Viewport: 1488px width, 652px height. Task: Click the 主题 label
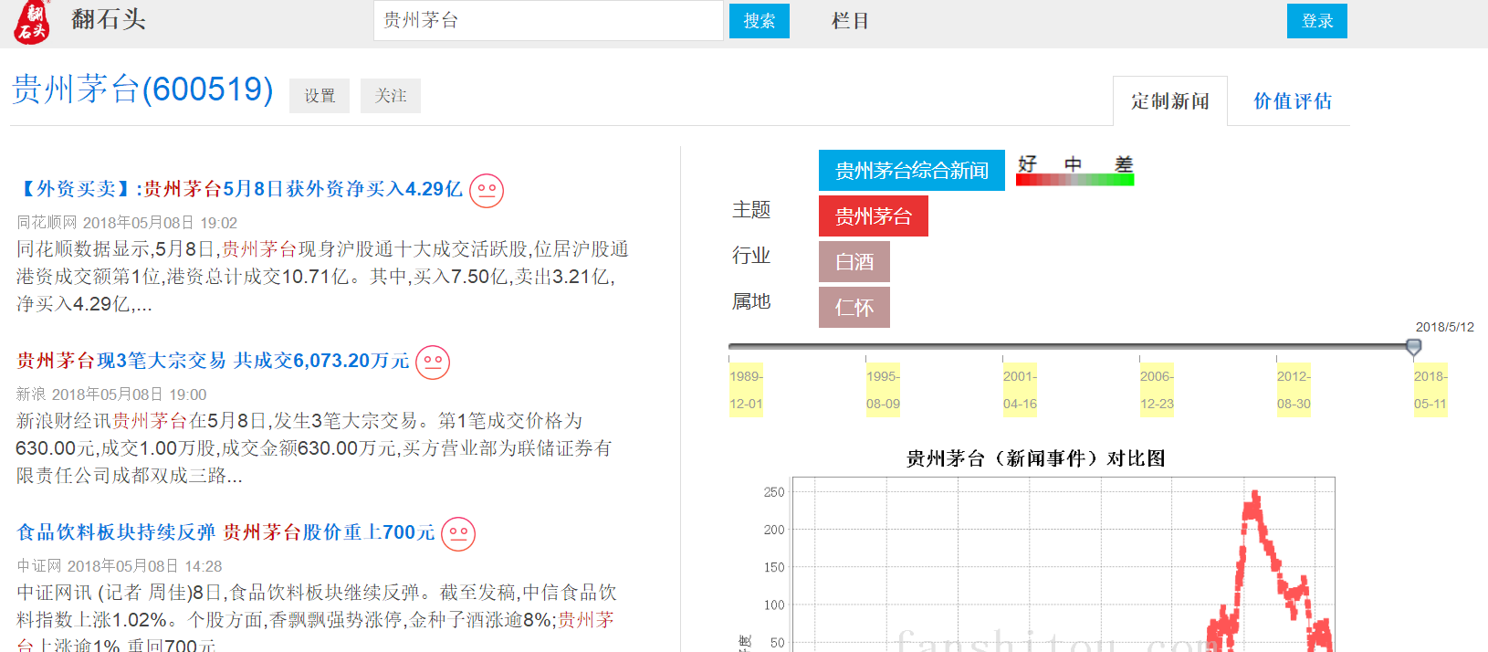click(x=751, y=210)
